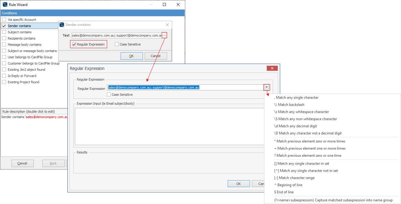The image size is (401, 204).
Task: Toggle the Regular Expression checkbox
Action: pos(74,44)
